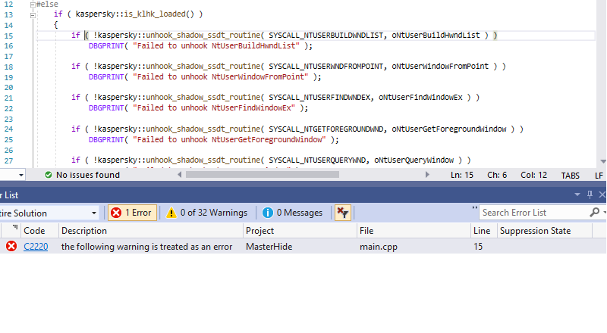Clear all Error List filters icon
The width and height of the screenshot is (607, 333).
coord(343,213)
